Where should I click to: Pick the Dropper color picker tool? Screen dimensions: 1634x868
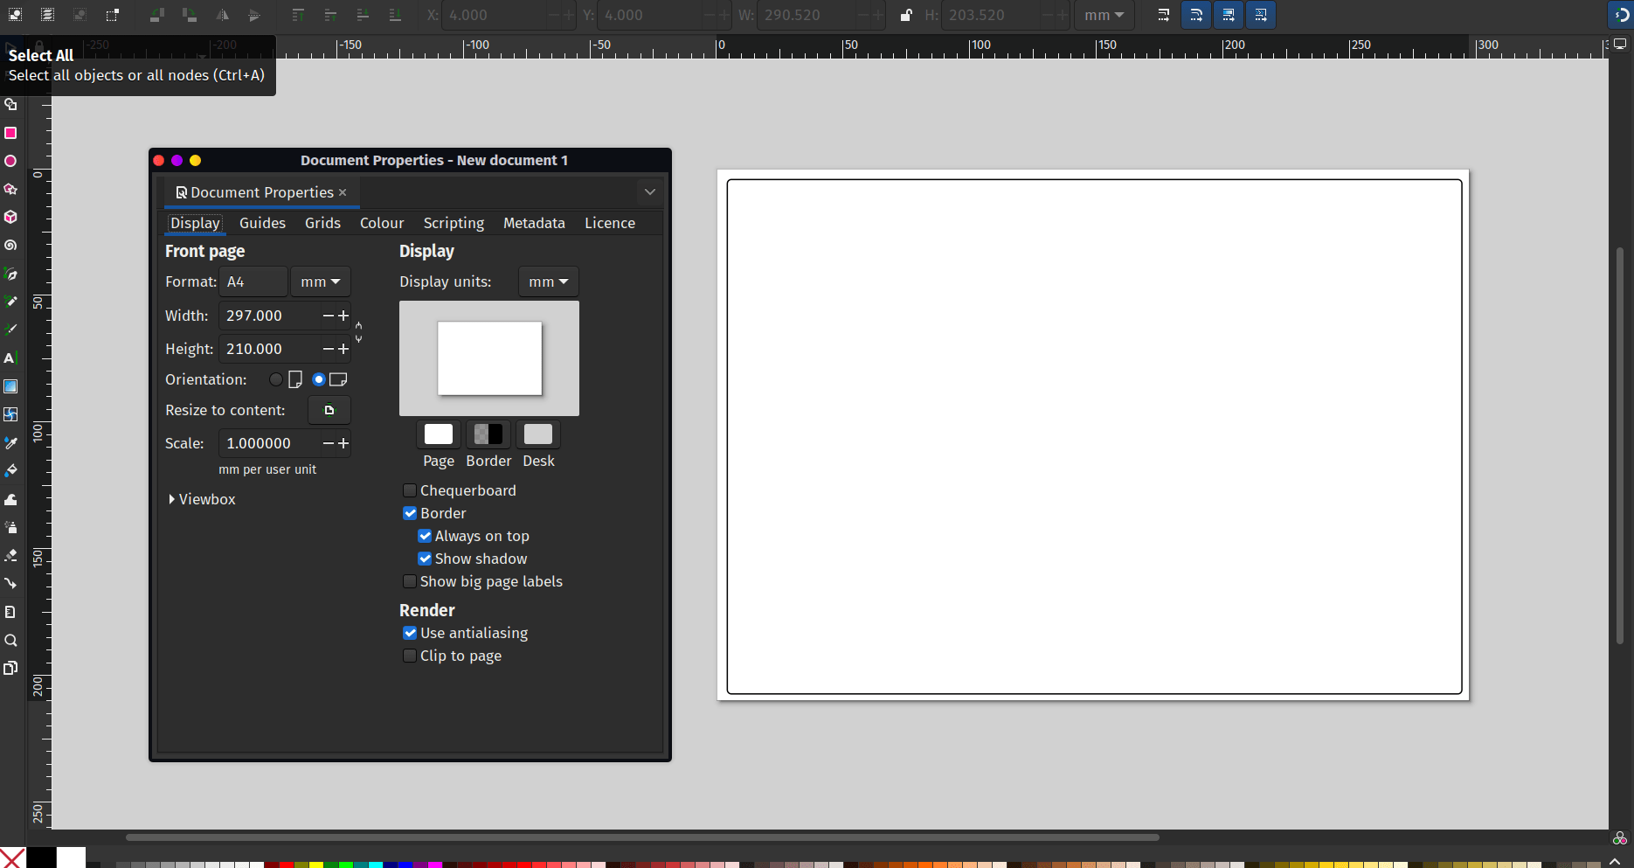10,443
